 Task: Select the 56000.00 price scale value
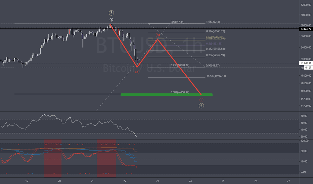306,36
